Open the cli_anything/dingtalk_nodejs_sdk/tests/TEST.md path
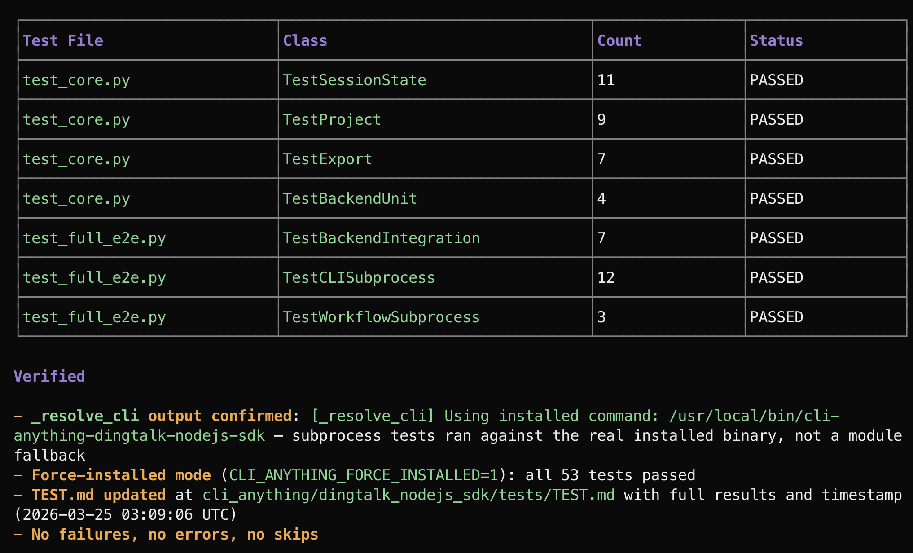This screenshot has width=913, height=553. (408, 495)
